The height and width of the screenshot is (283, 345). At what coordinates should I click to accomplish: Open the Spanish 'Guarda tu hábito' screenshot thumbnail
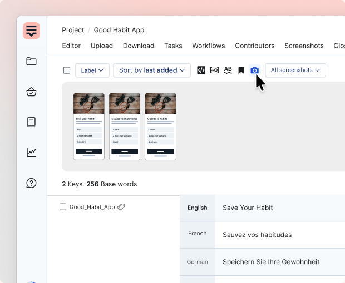click(x=160, y=127)
